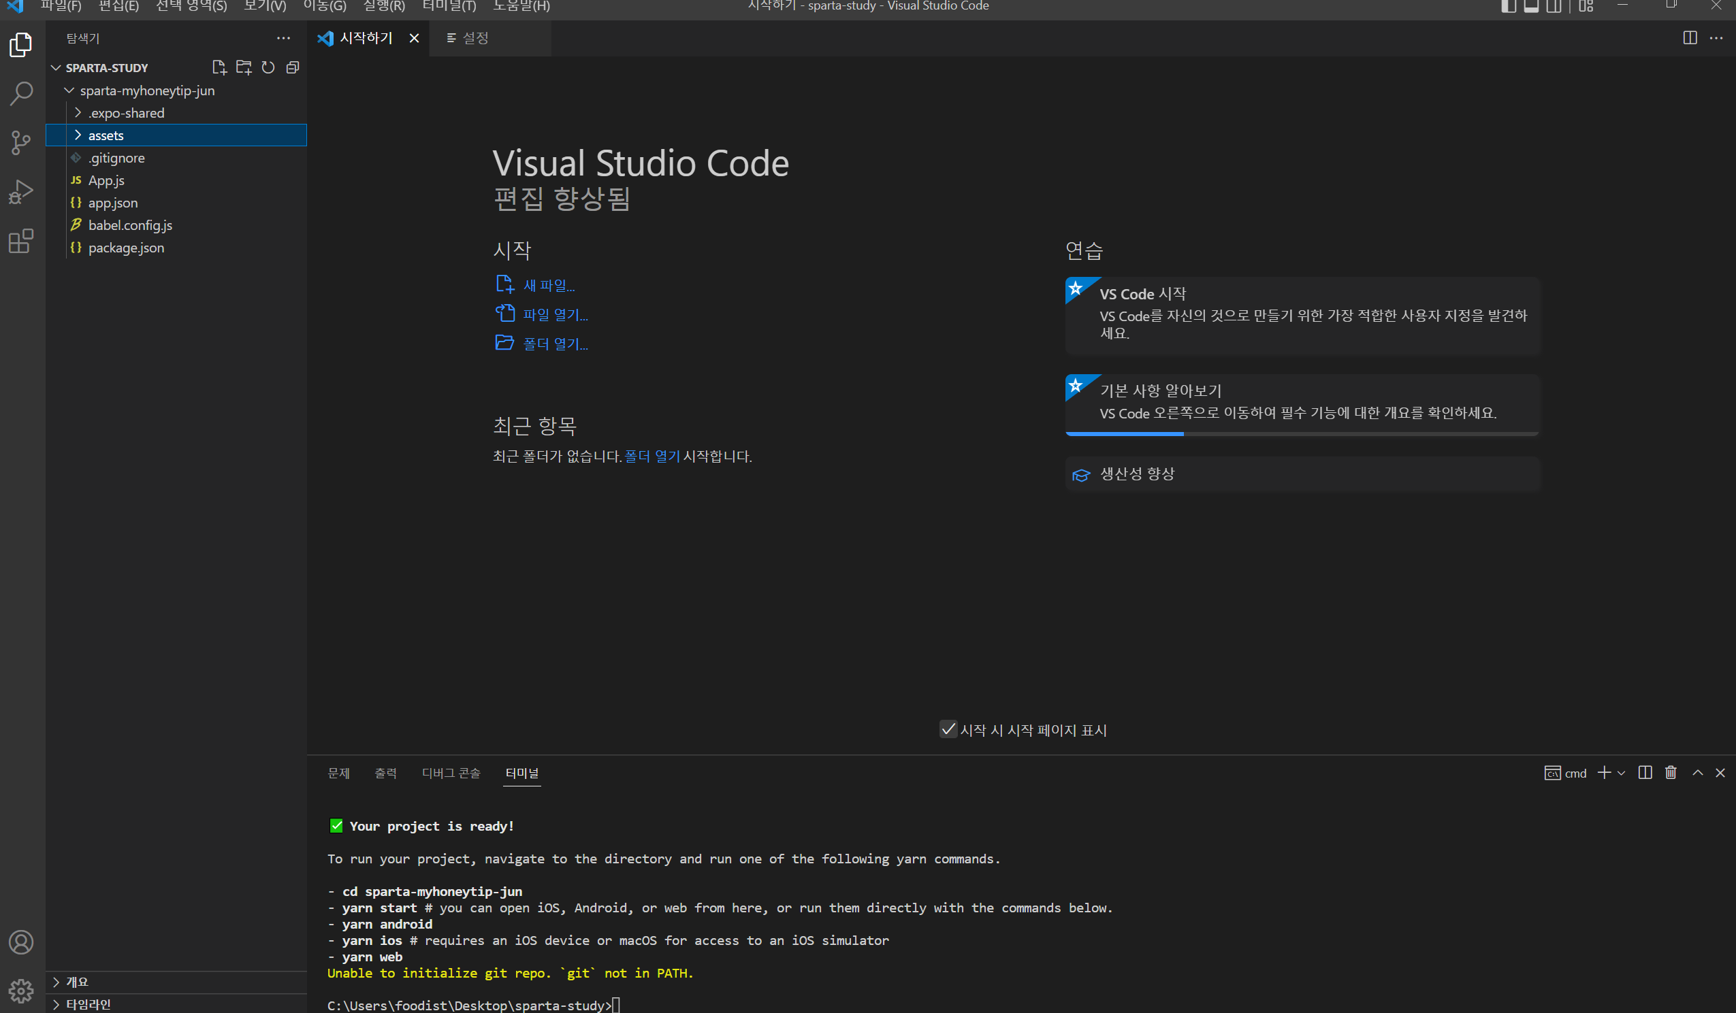Collapse all folders in explorer

pyautogui.click(x=293, y=67)
